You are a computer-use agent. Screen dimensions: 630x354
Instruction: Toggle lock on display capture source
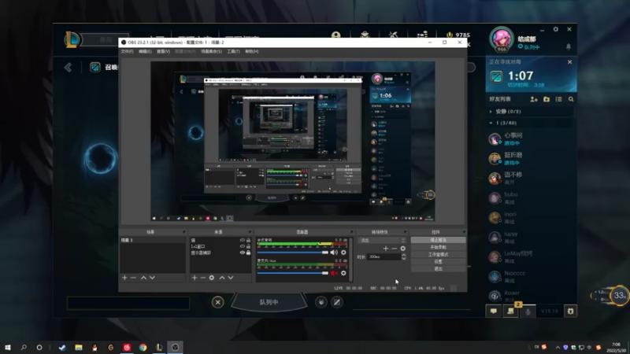pos(248,253)
